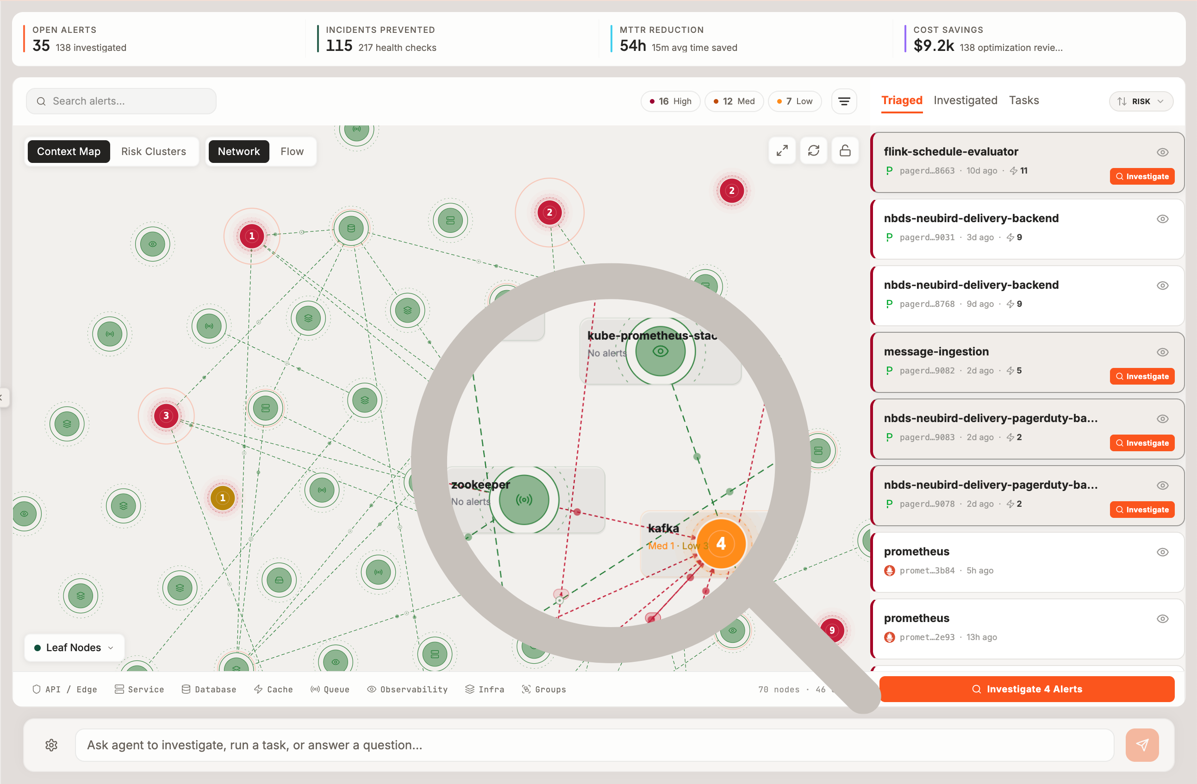Click the red node with 3 alerts
Viewport: 1197px width, 784px height.
coord(166,416)
